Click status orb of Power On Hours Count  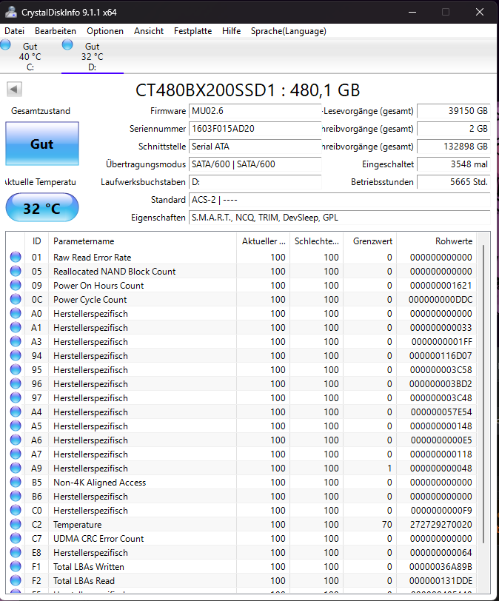pos(16,285)
